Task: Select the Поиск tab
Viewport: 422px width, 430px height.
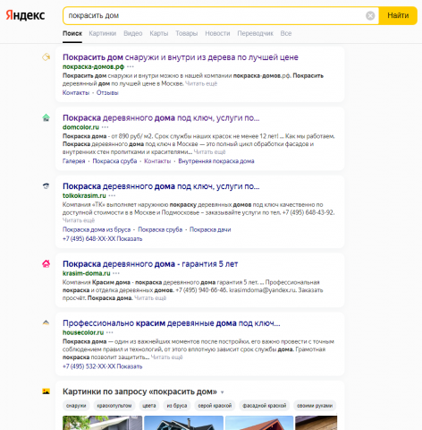Action: (x=72, y=33)
